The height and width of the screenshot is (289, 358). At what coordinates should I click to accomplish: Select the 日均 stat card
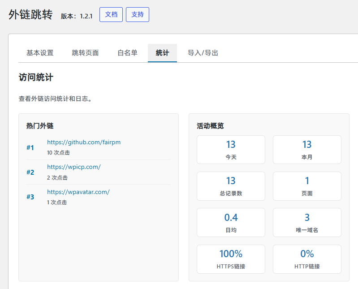(x=231, y=222)
